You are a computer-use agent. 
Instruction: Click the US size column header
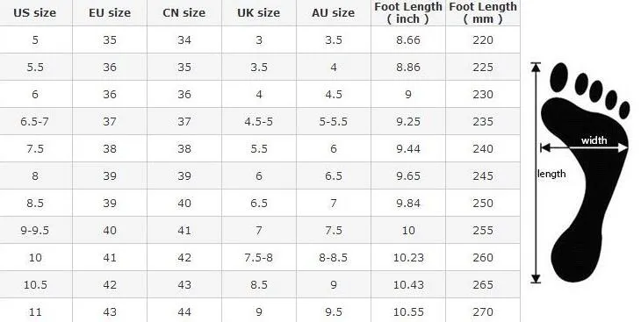pyautogui.click(x=36, y=12)
